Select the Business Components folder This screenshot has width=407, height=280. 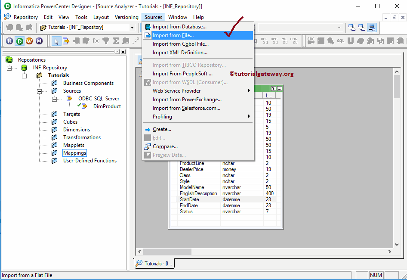(x=88, y=83)
